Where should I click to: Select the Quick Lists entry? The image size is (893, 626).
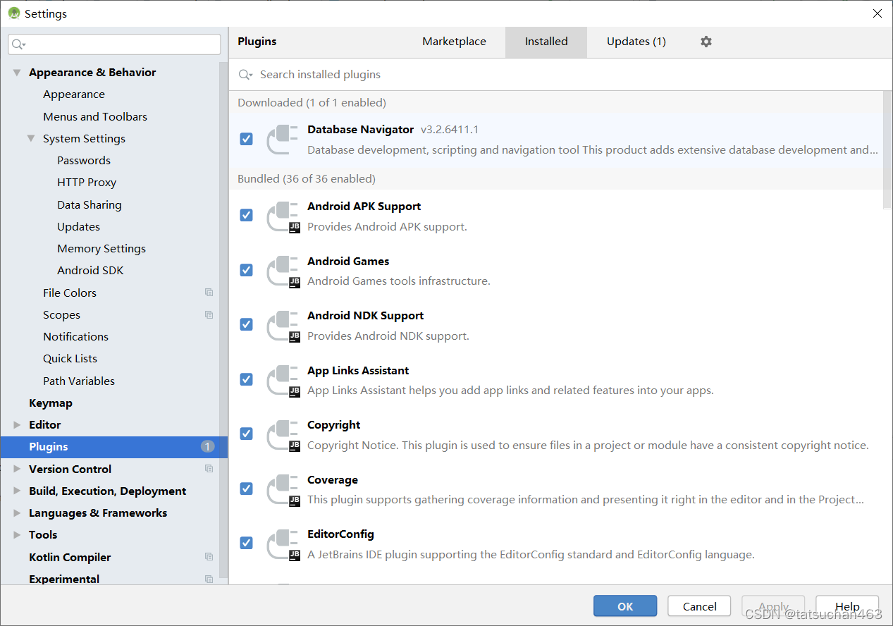coord(70,359)
